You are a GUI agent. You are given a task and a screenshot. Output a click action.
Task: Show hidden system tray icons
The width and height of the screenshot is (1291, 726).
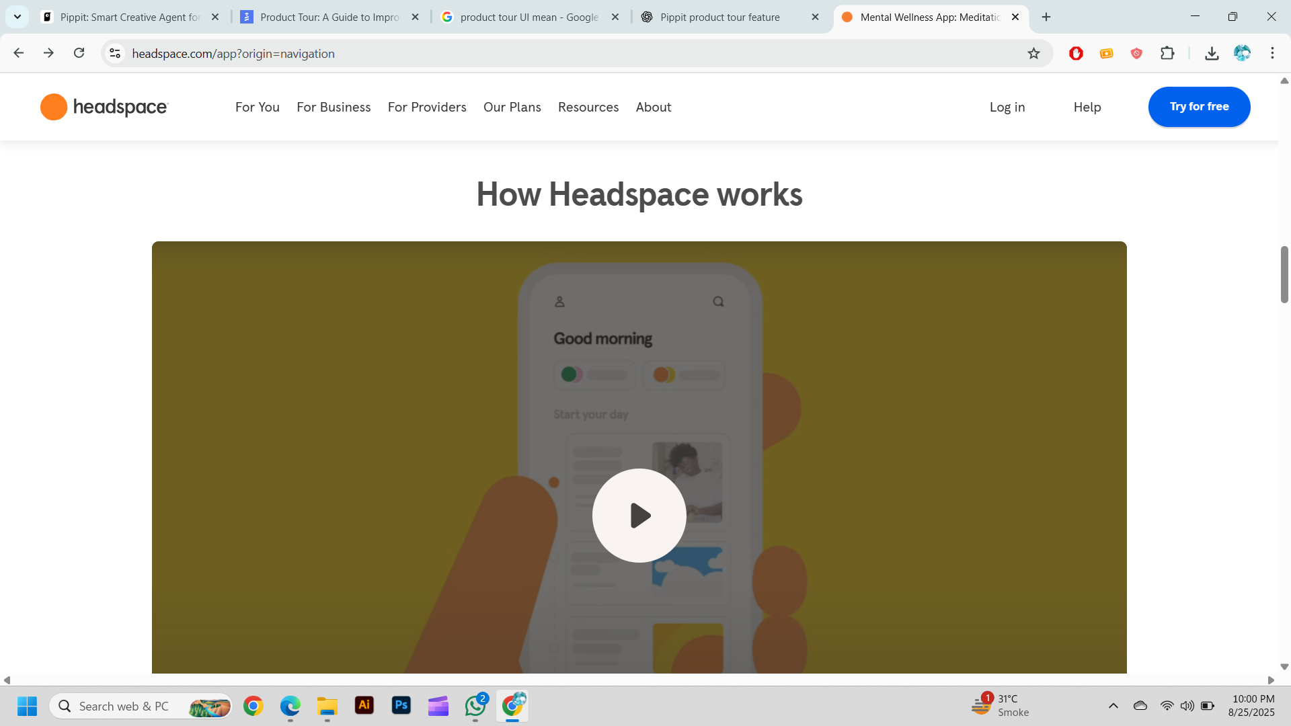pos(1113,706)
